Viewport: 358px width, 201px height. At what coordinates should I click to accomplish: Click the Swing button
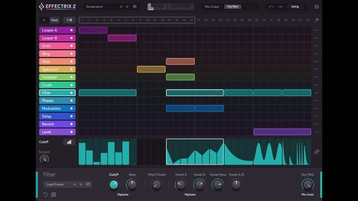click(295, 7)
